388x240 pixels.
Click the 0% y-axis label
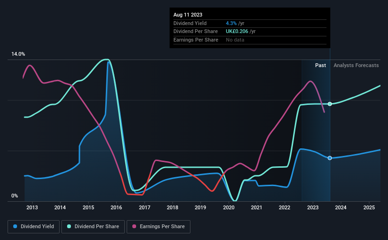point(15,196)
